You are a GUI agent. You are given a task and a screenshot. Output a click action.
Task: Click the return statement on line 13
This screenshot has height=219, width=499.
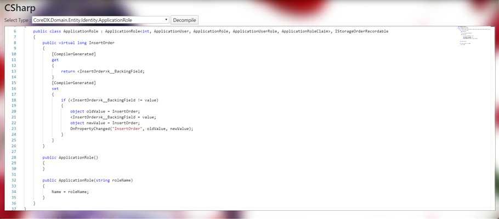pyautogui.click(x=103, y=71)
